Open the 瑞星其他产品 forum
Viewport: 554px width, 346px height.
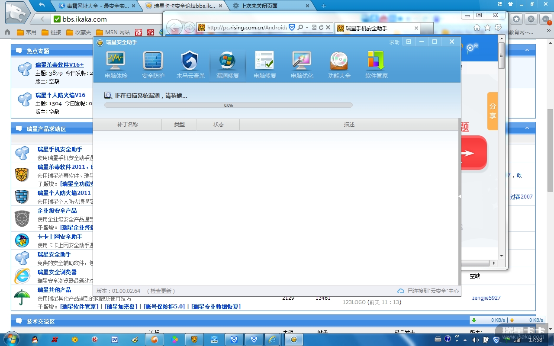pos(55,290)
